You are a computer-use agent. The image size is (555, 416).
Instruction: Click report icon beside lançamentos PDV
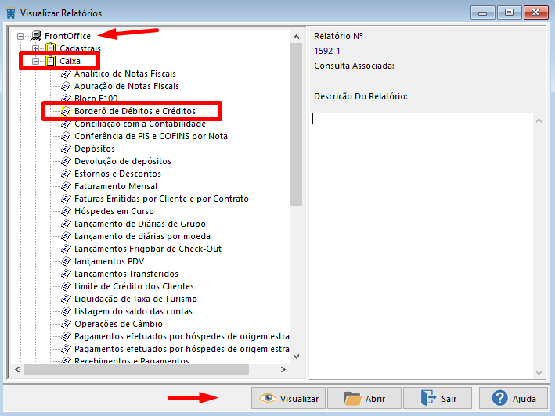[x=66, y=261]
